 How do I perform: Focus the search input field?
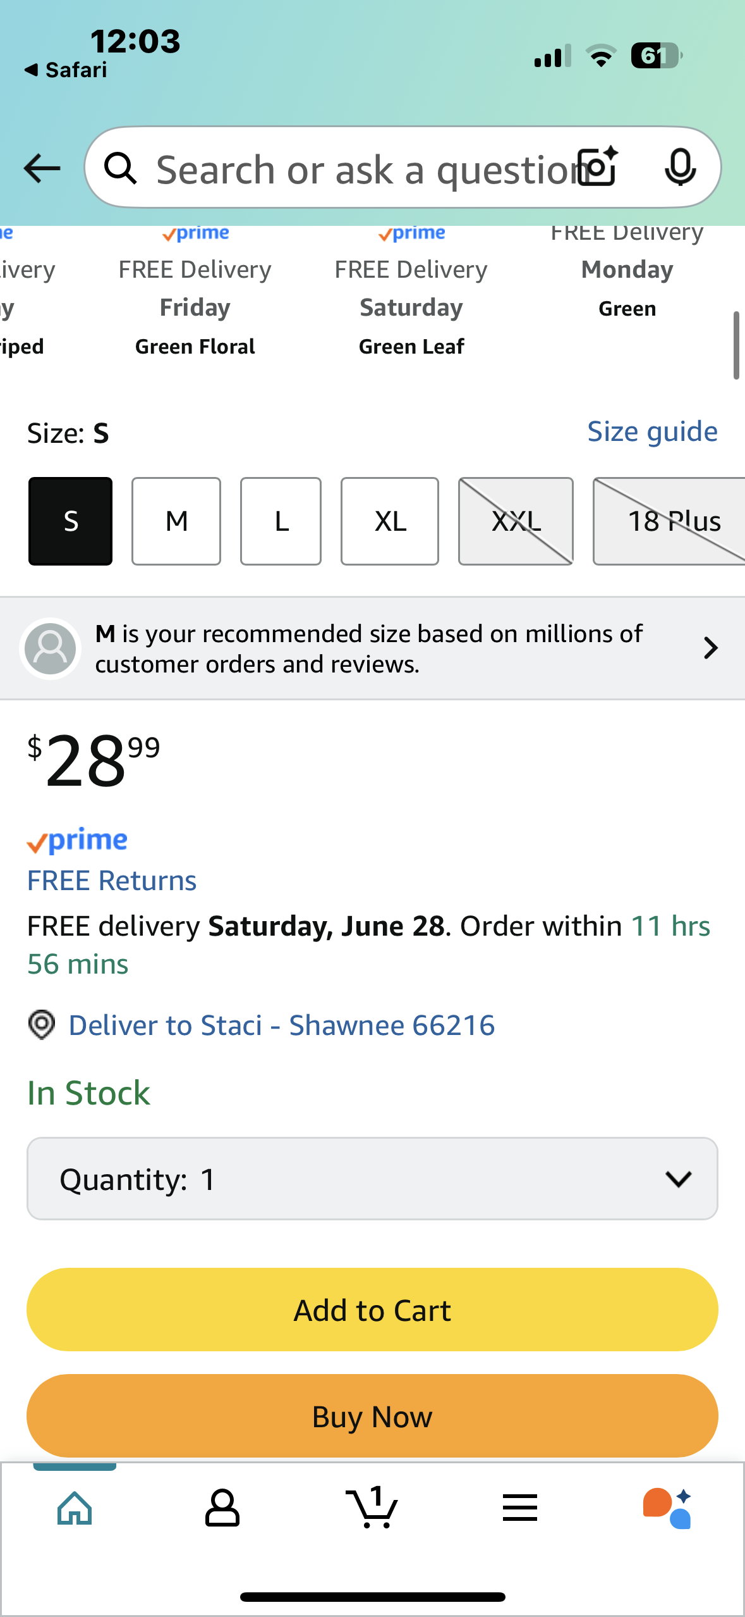click(x=360, y=170)
